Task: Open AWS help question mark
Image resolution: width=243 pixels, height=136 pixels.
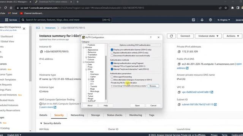Action: [x=210, y=20]
